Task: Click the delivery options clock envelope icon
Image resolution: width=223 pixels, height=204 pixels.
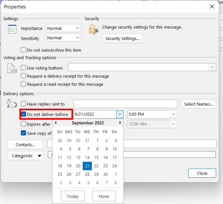Action: [x=12, y=104]
